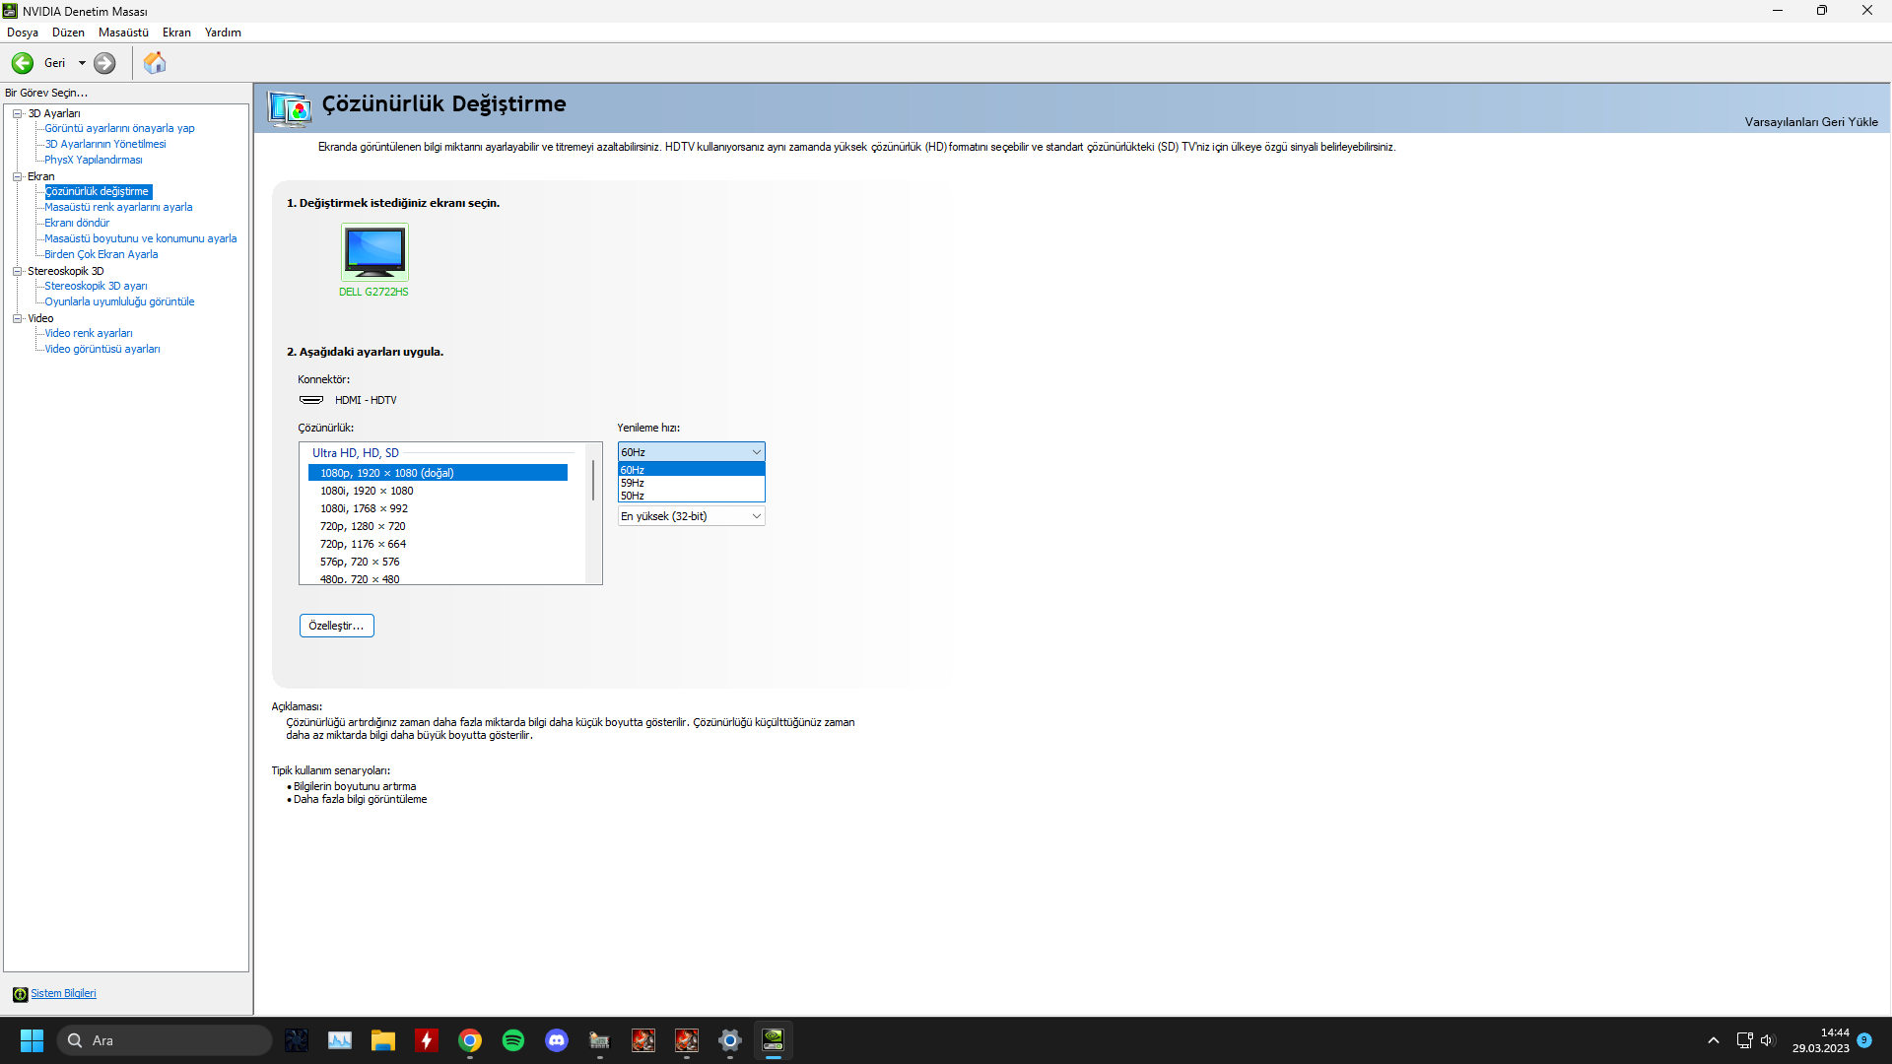Collapse the 3D Ayarları tree node
1892x1064 pixels.
pos(18,113)
